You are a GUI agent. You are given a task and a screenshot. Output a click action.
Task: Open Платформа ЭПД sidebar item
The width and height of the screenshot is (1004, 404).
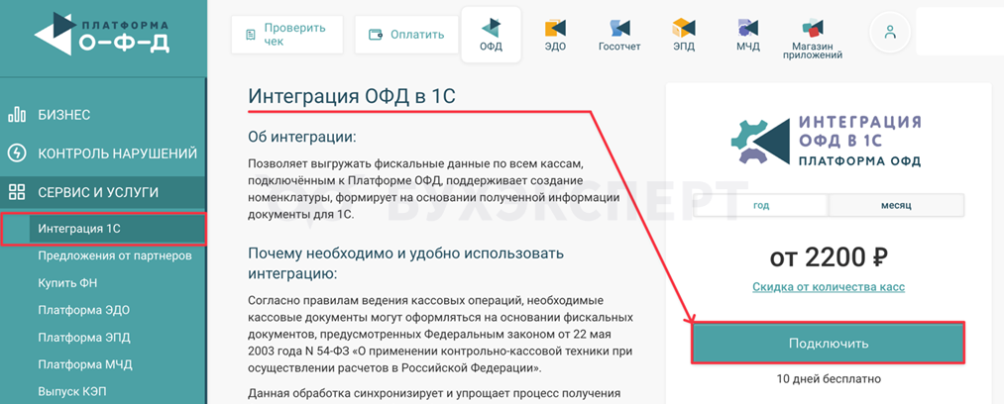[x=84, y=338]
